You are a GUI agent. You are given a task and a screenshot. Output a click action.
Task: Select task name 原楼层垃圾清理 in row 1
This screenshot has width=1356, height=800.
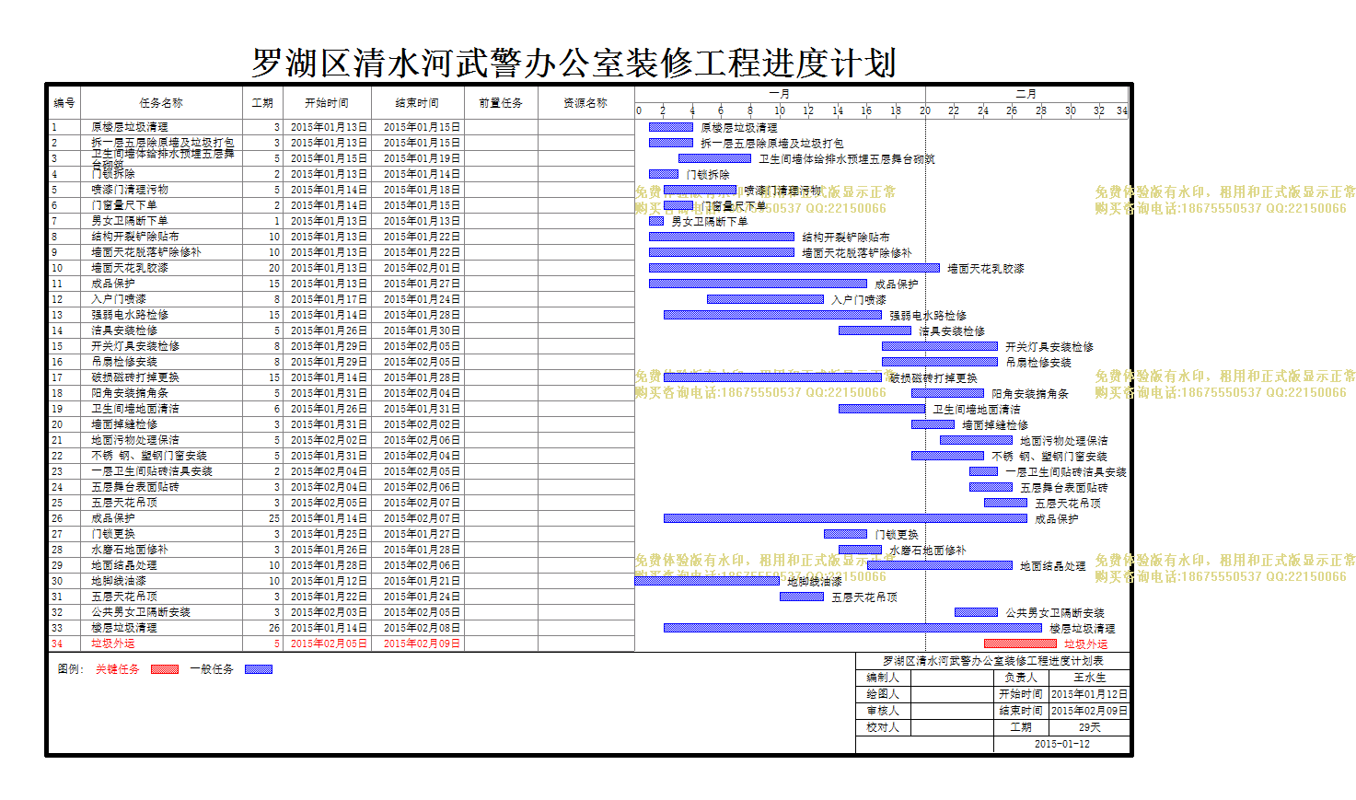point(129,127)
